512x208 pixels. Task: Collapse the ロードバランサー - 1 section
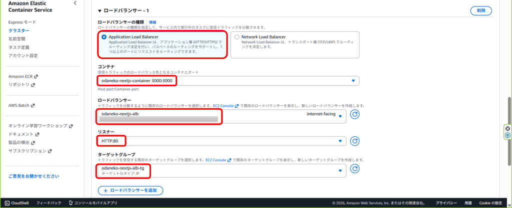pyautogui.click(x=99, y=10)
